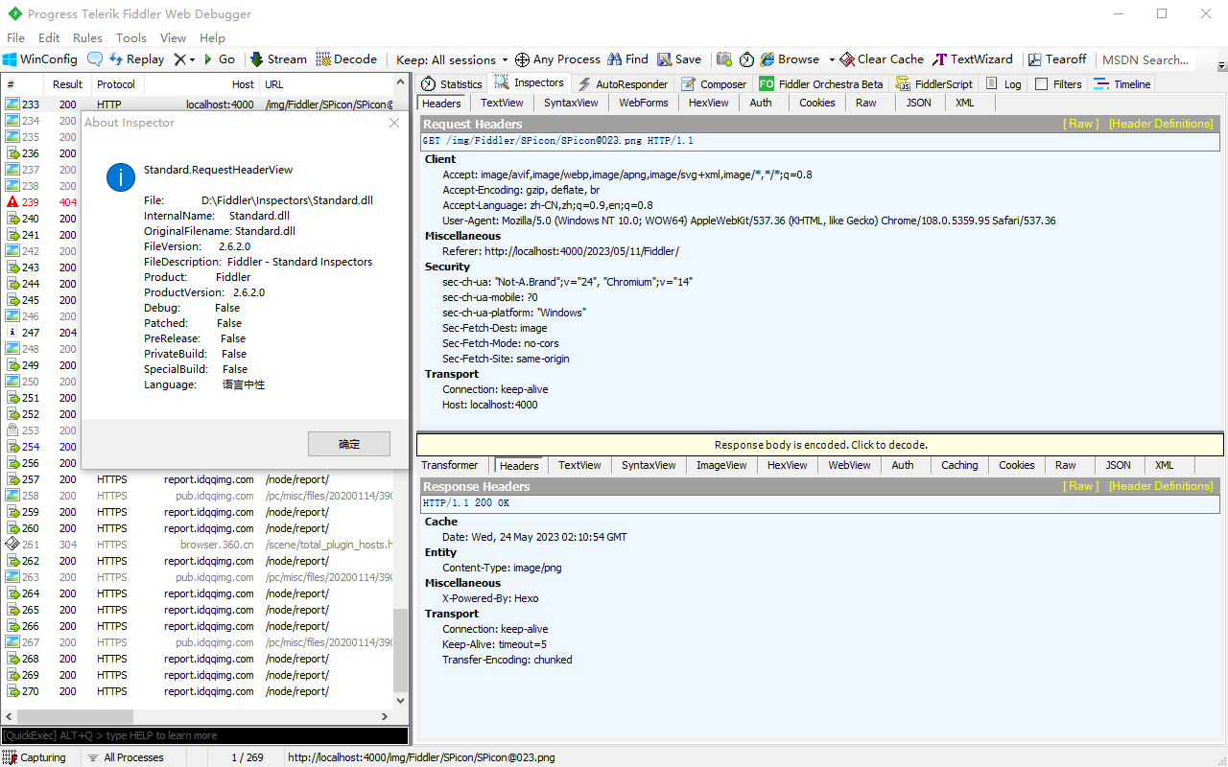Switch to the AutoResponder tab

622,84
